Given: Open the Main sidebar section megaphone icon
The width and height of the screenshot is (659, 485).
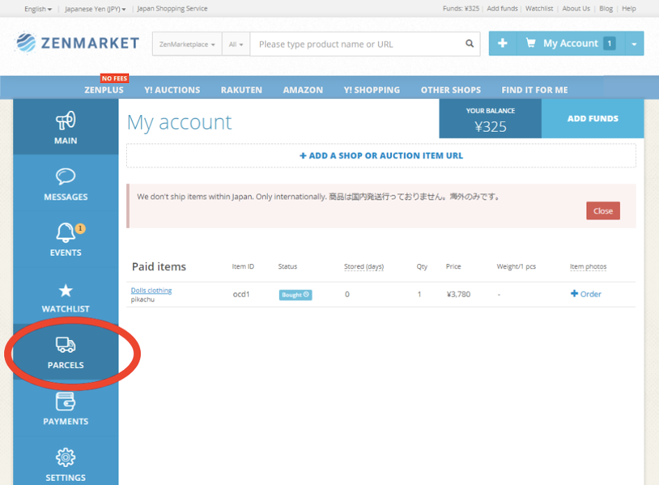Looking at the screenshot, I should tap(66, 121).
